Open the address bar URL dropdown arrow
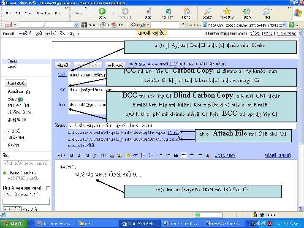 click(x=285, y=25)
